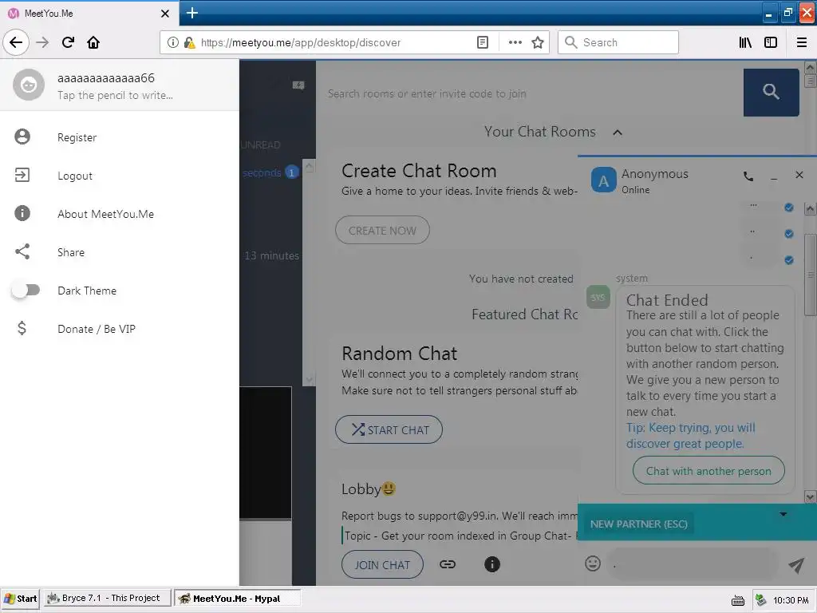Bookmark this page with the star icon
Image resolution: width=817 pixels, height=613 pixels.
click(538, 42)
